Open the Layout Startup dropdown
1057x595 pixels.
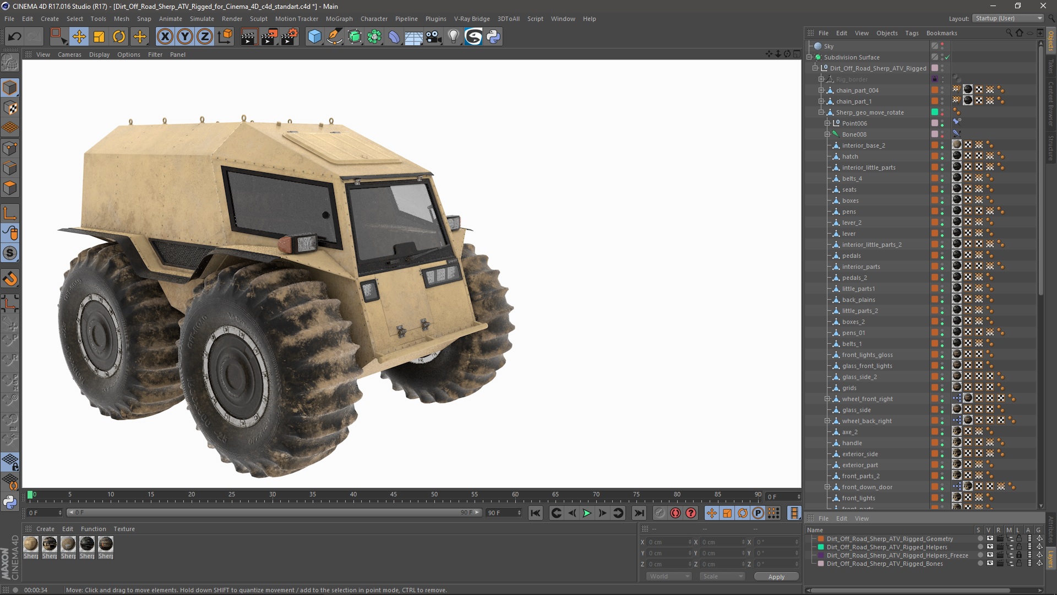1007,18
